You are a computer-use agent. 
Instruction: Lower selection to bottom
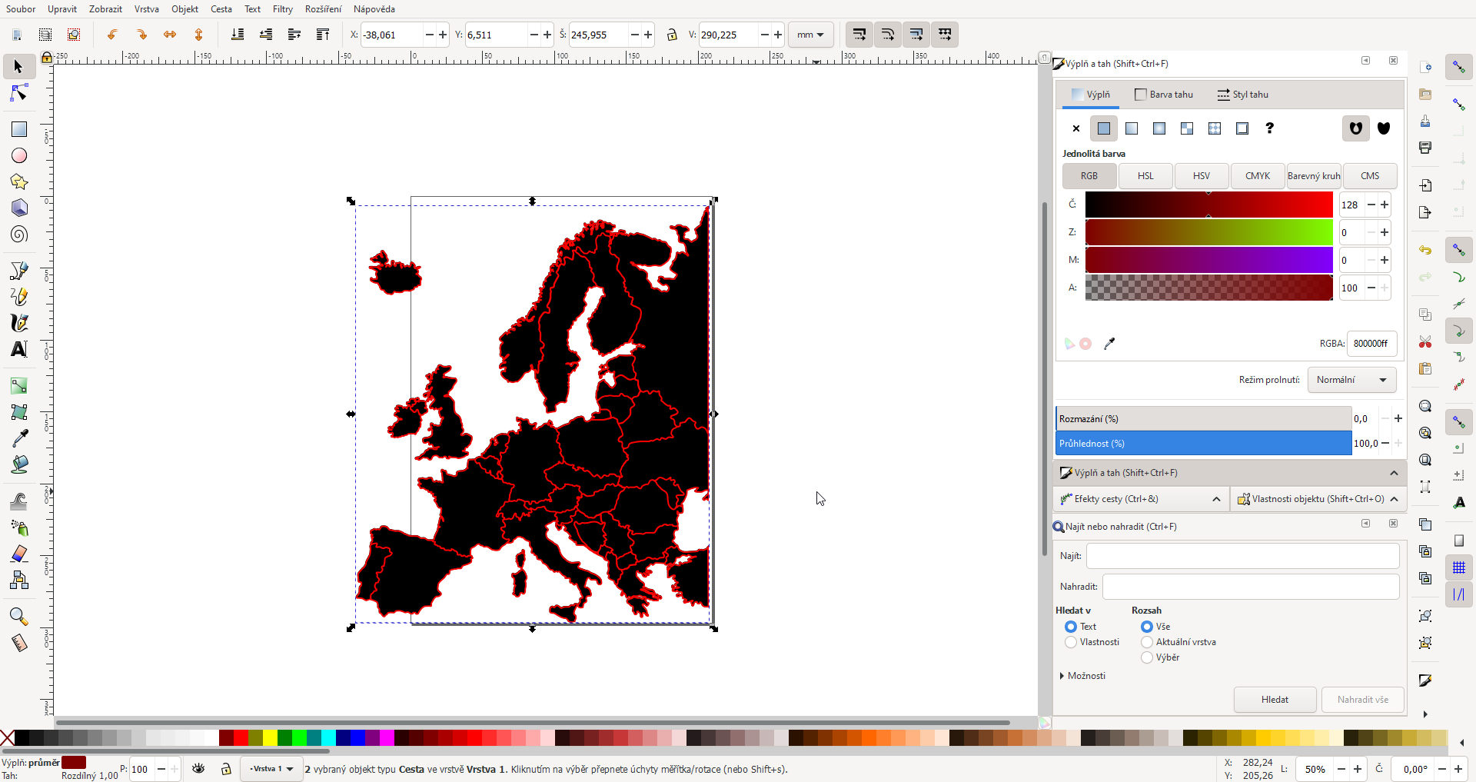(x=238, y=35)
